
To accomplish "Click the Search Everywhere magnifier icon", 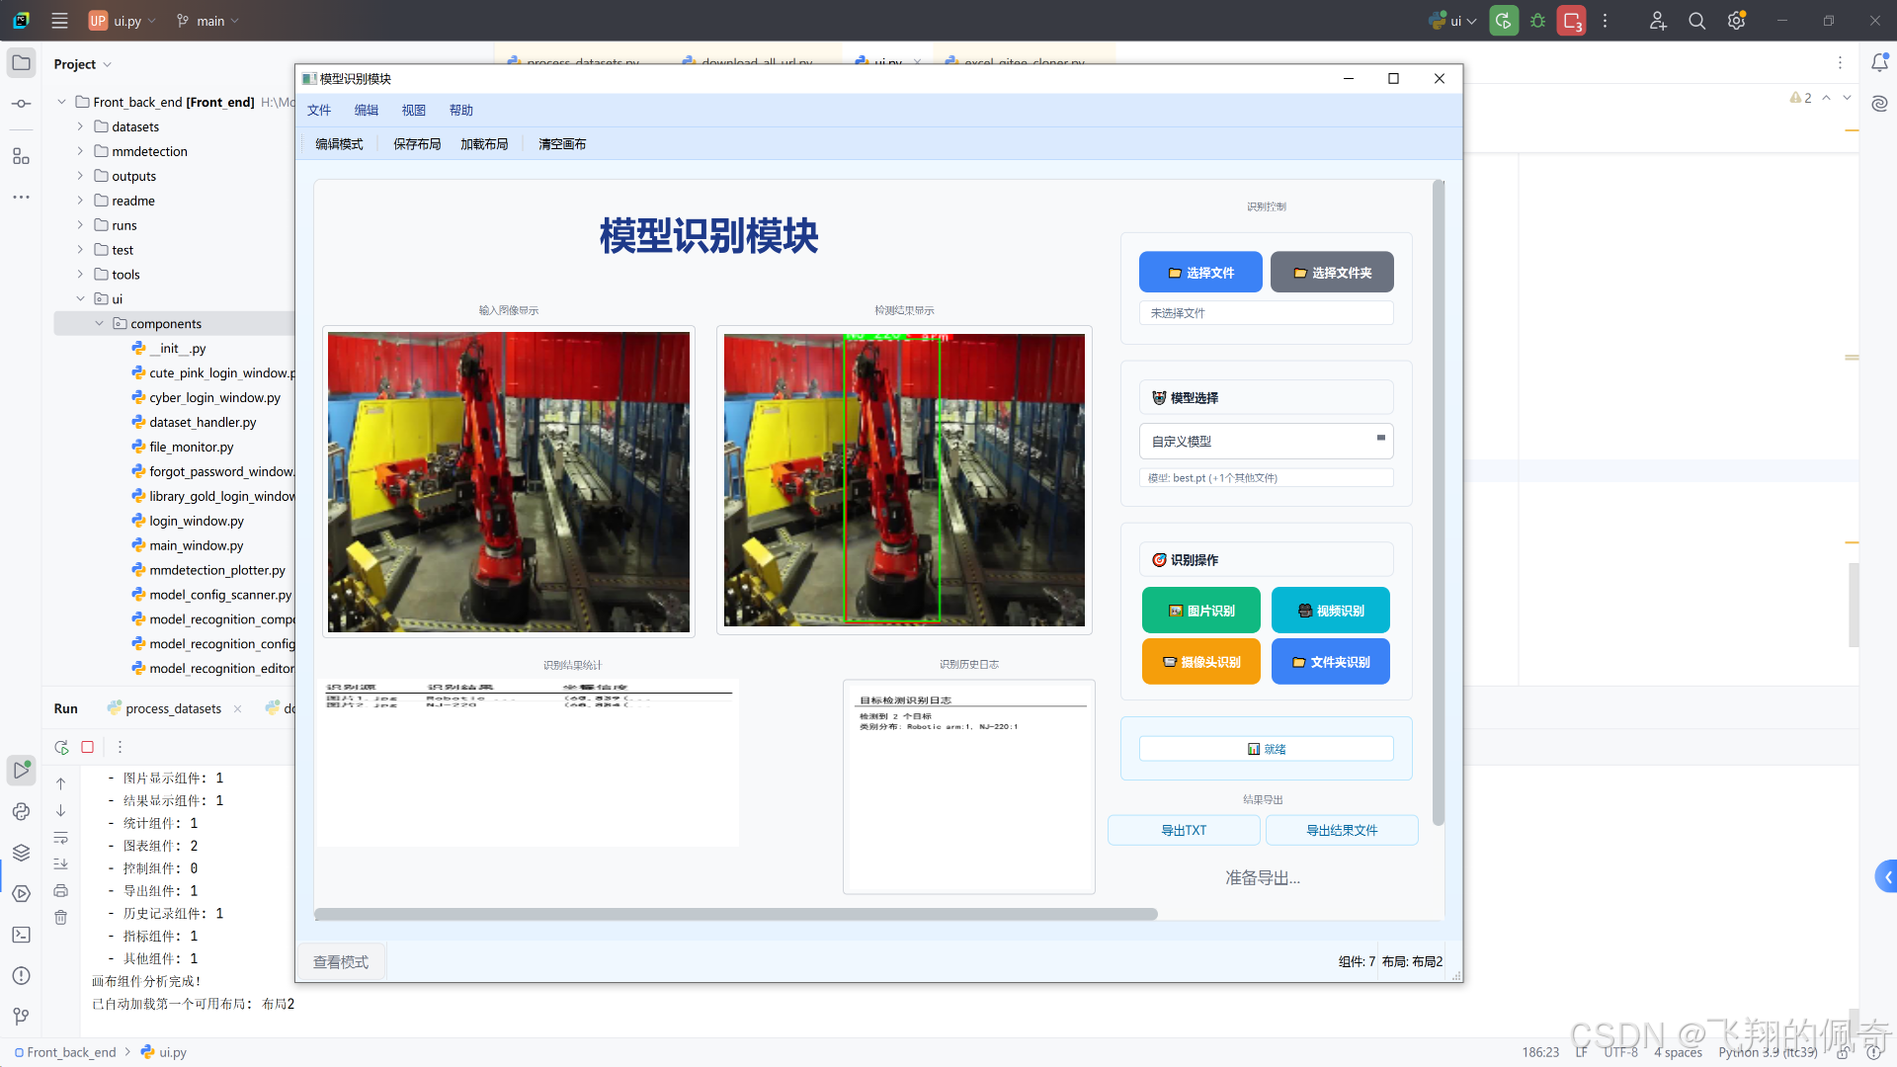I will pyautogui.click(x=1696, y=21).
